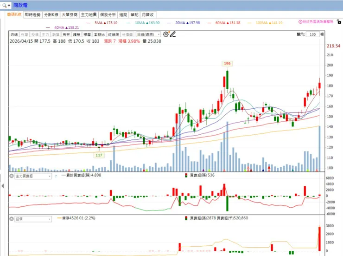Image resolution: width=343 pixels, height=256 pixels.
Task: Switch to the 追蹤 tab
Action: [123, 15]
